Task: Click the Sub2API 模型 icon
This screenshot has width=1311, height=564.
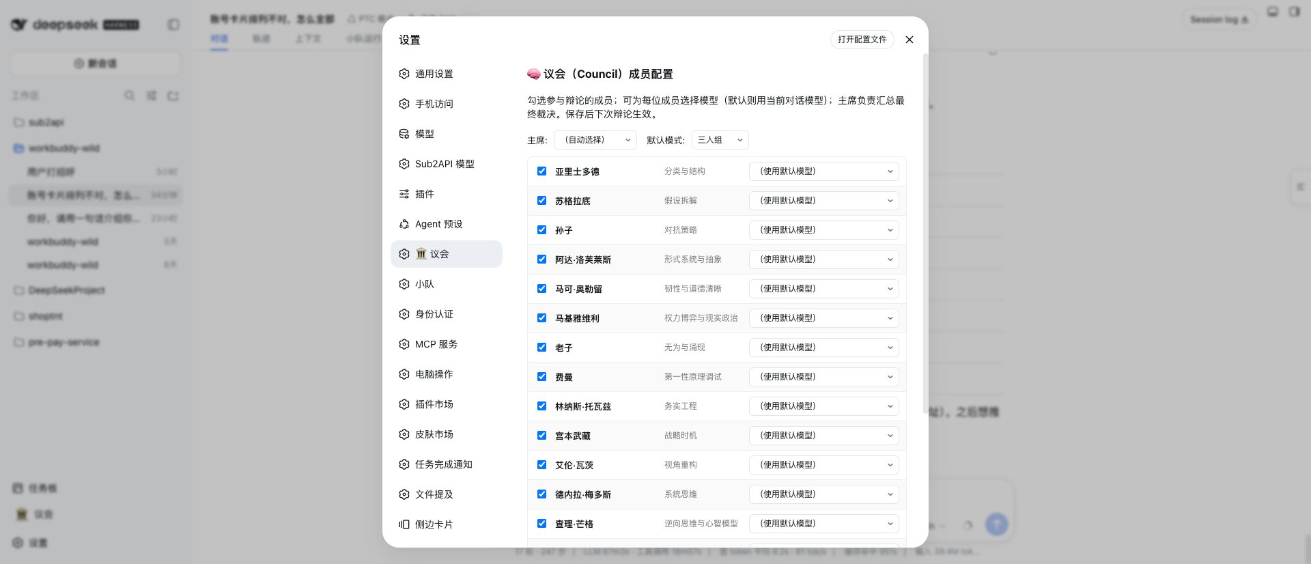Action: pos(404,164)
